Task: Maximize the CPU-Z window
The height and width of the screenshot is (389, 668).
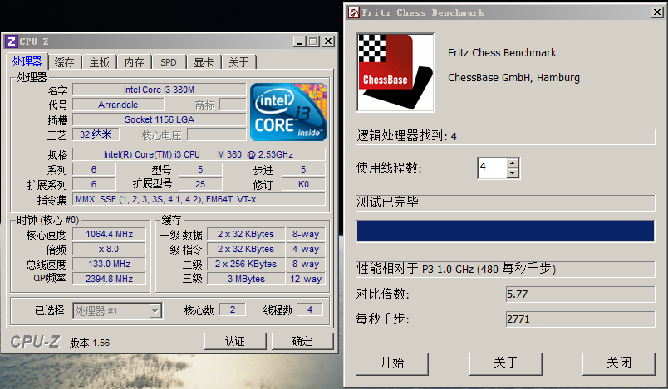Action: click(x=313, y=41)
